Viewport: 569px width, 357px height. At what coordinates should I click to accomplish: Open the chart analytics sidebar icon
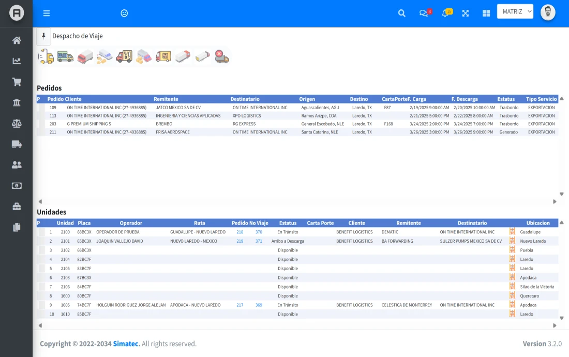click(x=17, y=61)
